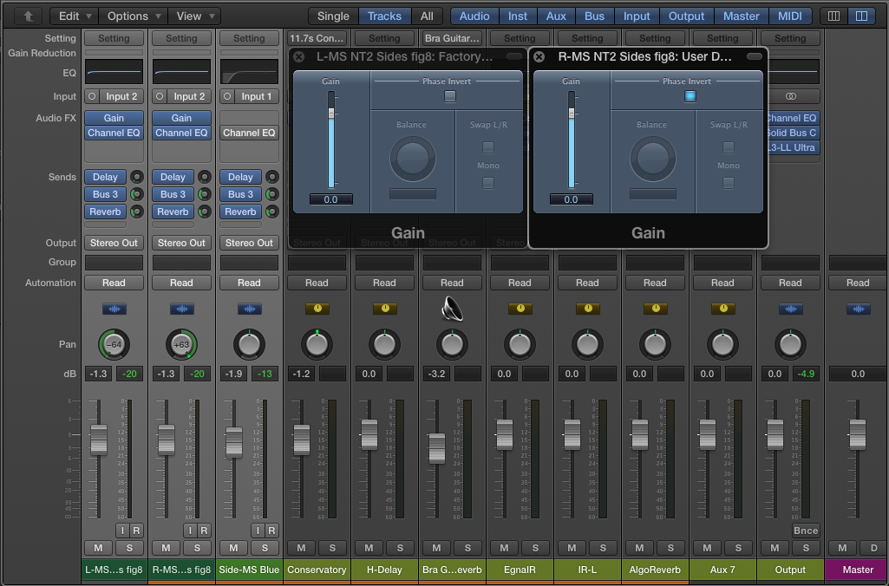Toggle Mono checkbox in L-MS Gain plugin
The height and width of the screenshot is (586, 889).
point(488,183)
